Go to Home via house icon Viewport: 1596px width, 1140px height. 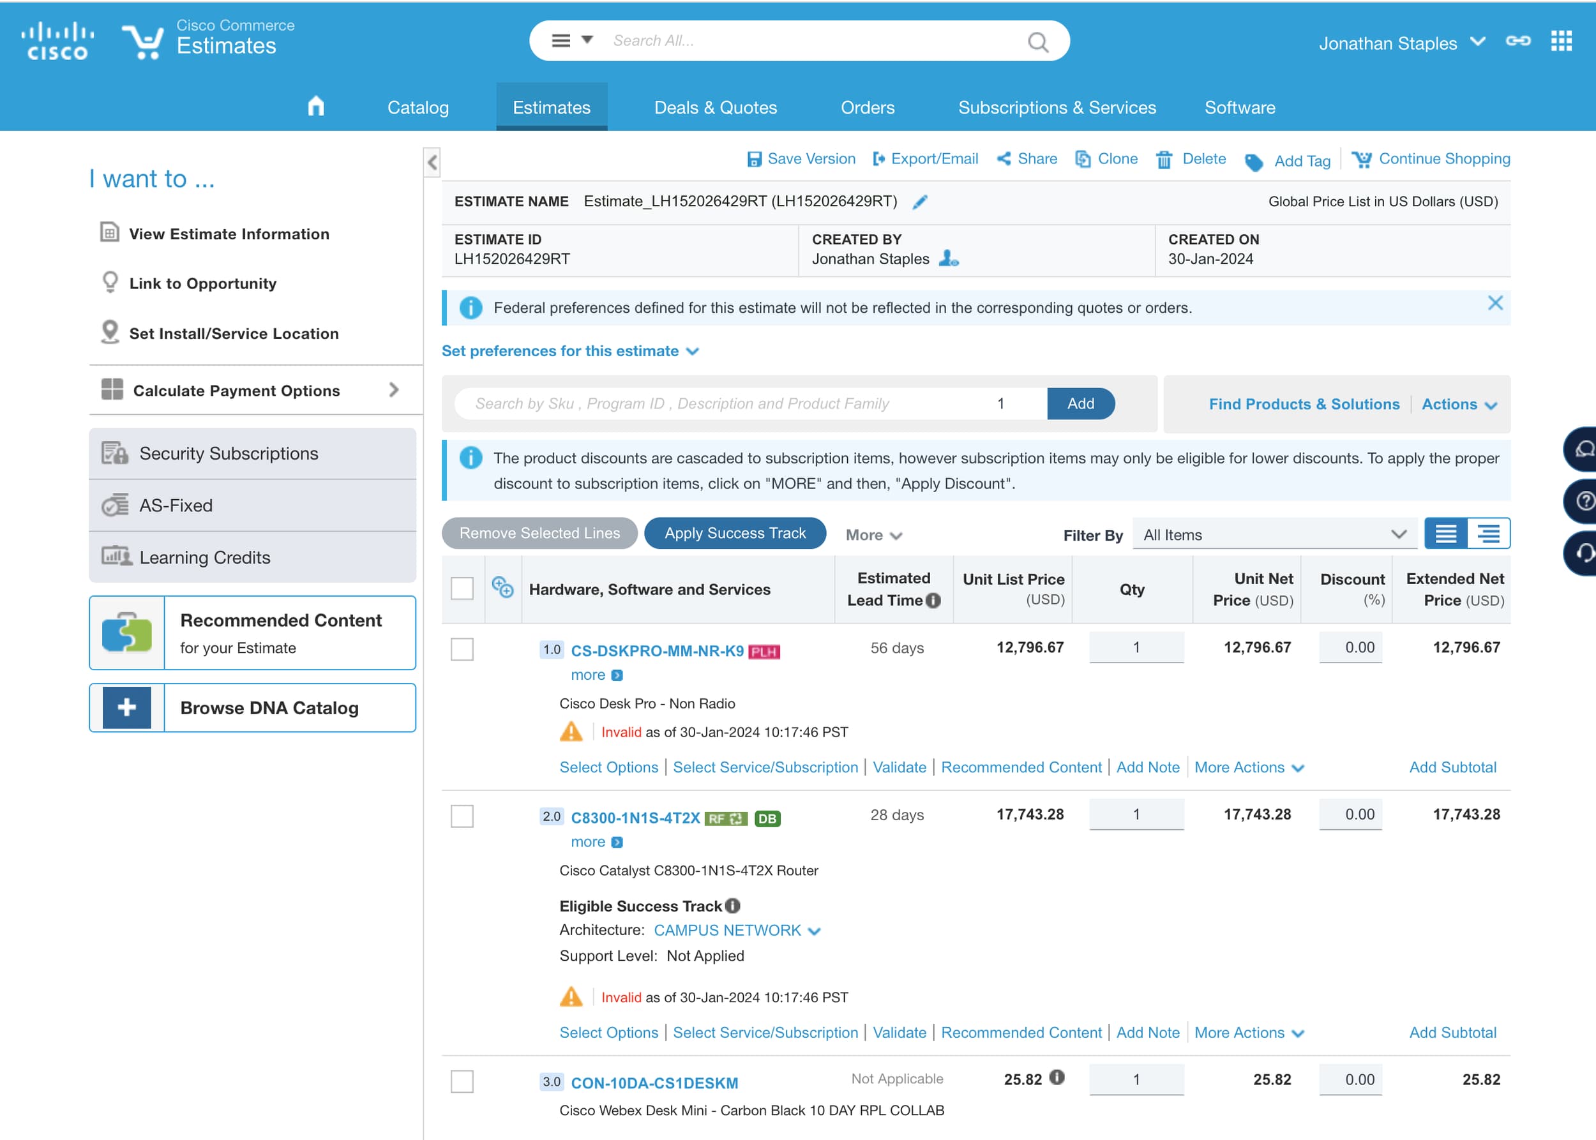(x=316, y=106)
